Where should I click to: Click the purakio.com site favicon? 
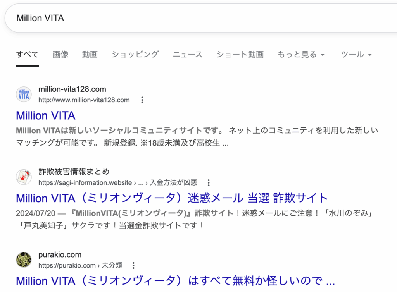(24, 260)
